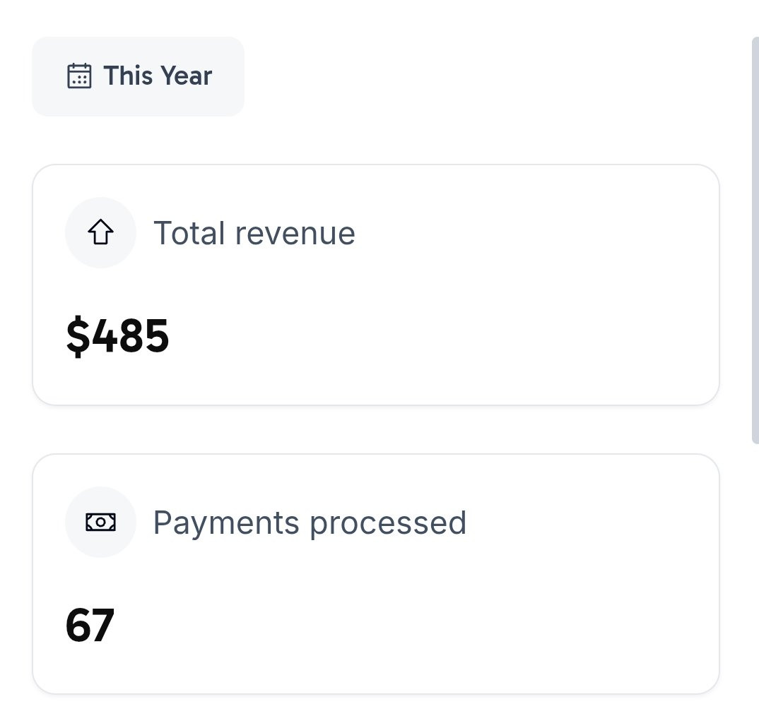Image resolution: width=759 pixels, height=711 pixels.
Task: Click the cash banknote Payments processed icon
Action: point(100,522)
